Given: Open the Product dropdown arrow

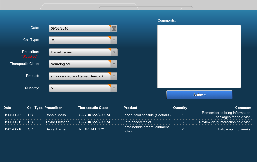Looking at the screenshot, I should 114,76.
